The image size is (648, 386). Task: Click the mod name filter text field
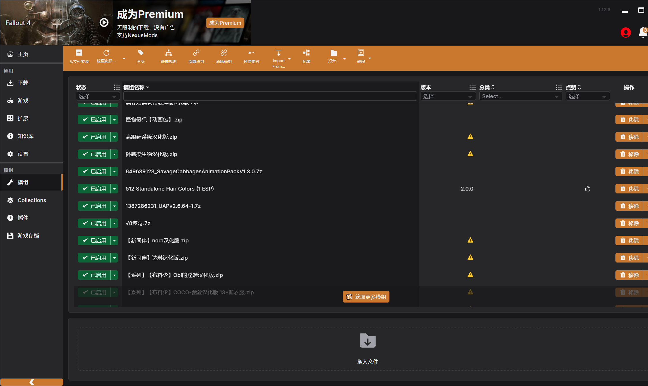(270, 96)
